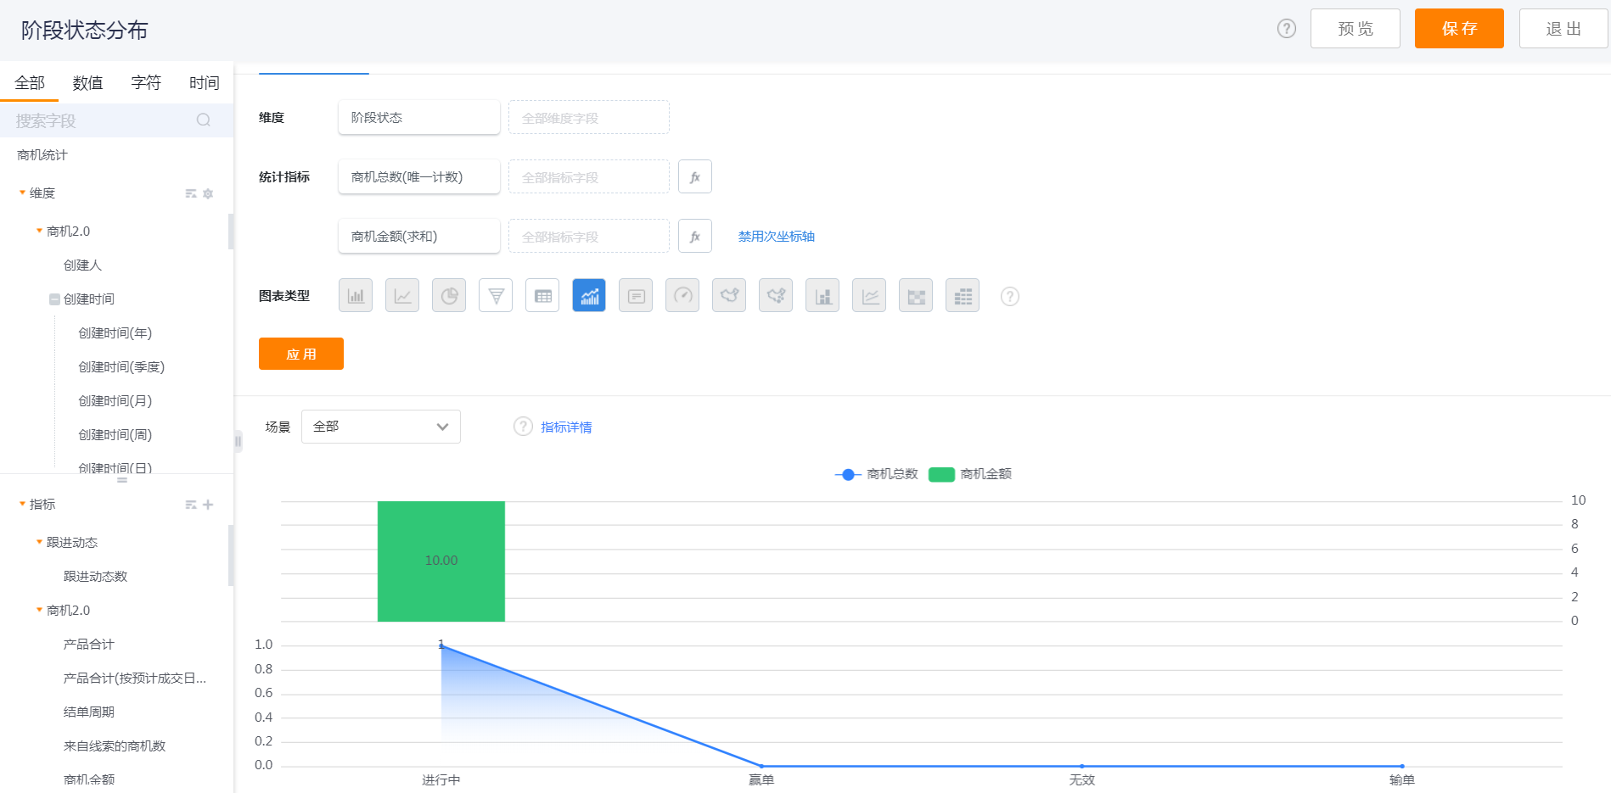Select the table chart type icon

tap(542, 296)
